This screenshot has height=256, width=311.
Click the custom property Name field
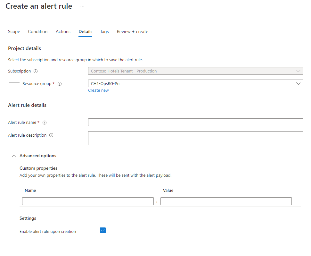(x=88, y=201)
